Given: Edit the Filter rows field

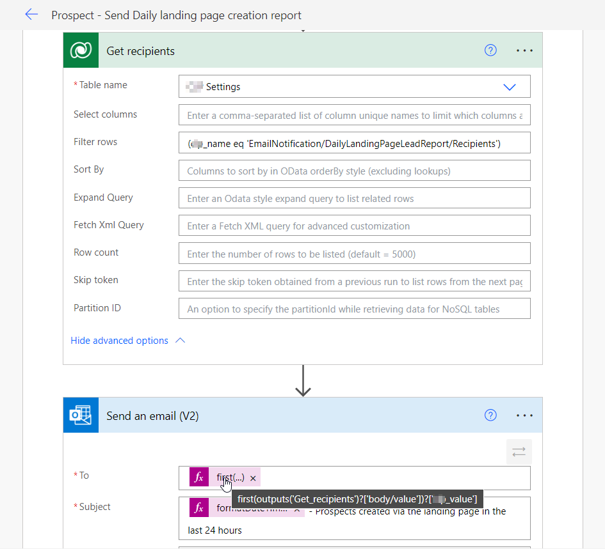Looking at the screenshot, I should click(354, 144).
